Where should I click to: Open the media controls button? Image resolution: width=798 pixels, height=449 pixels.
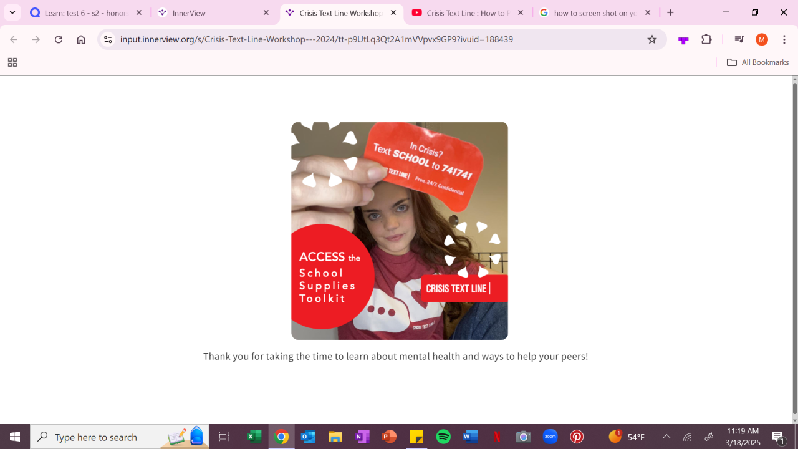(739, 39)
